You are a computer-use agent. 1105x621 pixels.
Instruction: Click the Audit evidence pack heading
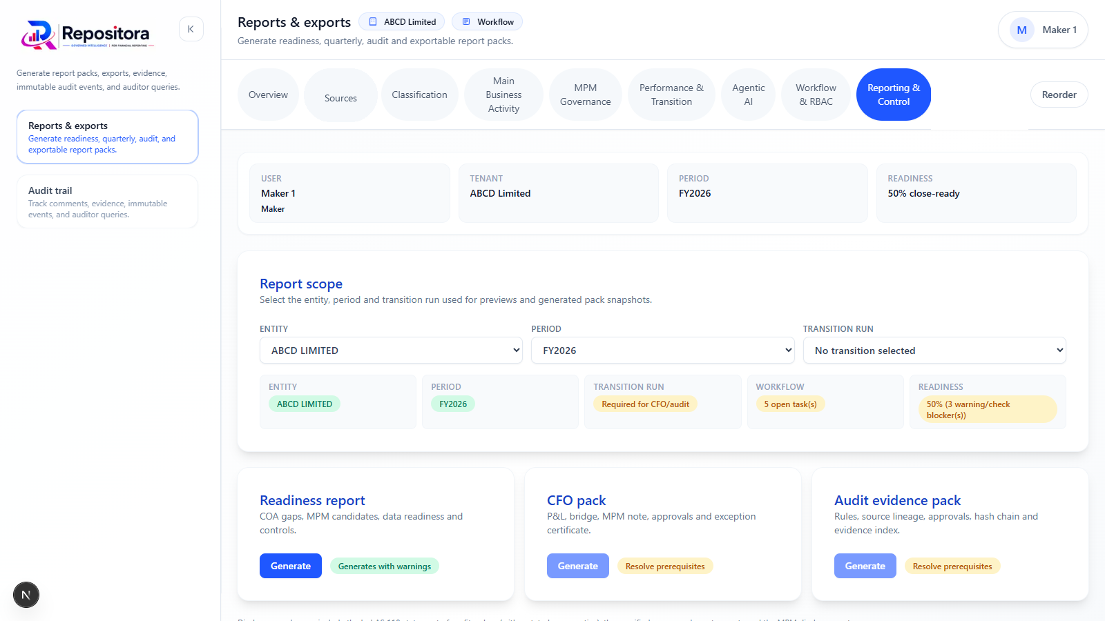(897, 500)
